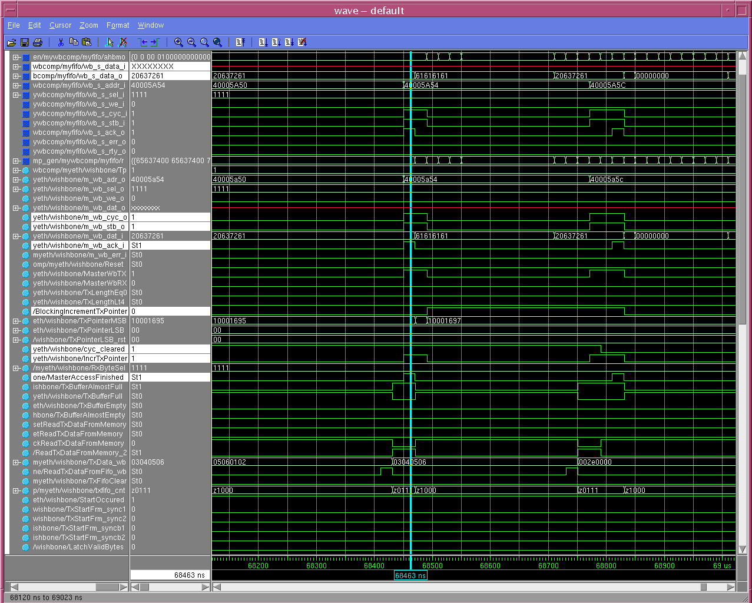Click the Open file toolbar icon
The image size is (752, 603).
coord(11,42)
